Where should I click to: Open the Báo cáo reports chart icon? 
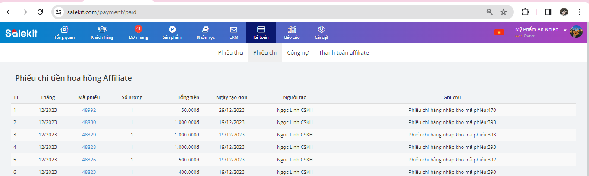coord(292,33)
